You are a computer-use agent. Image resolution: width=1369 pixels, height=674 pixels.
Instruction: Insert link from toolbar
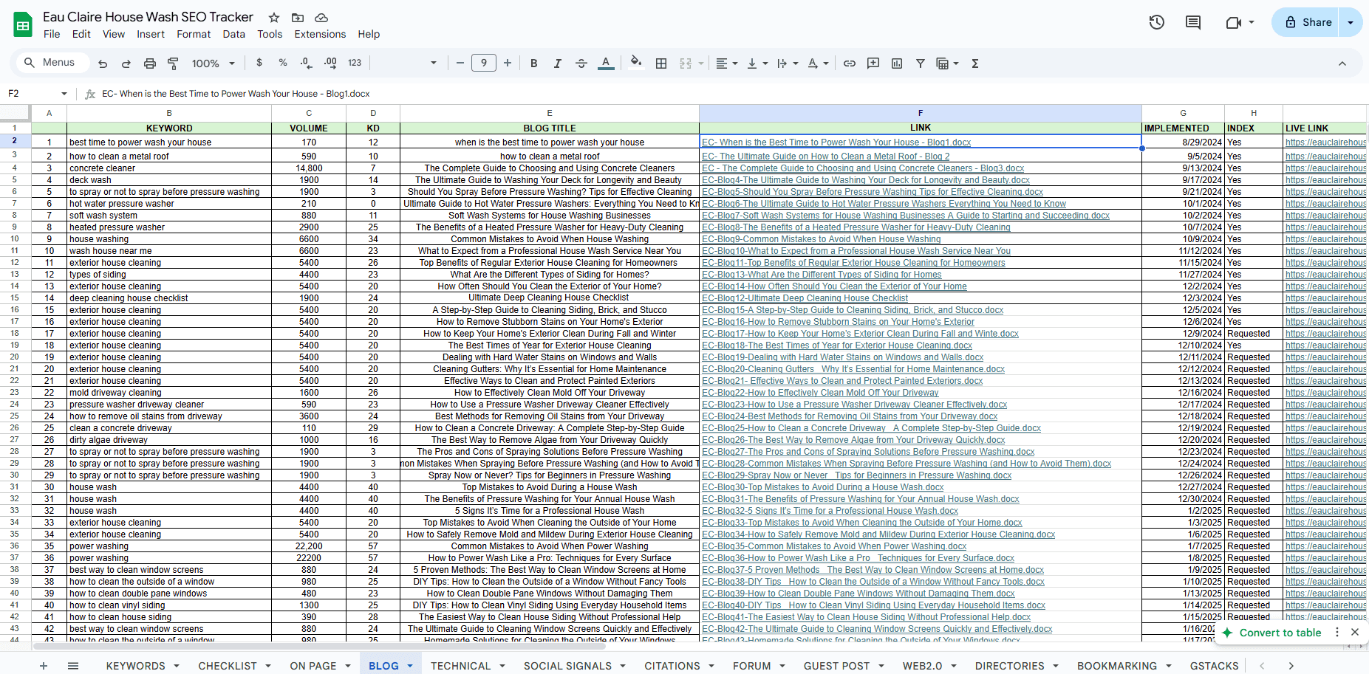tap(850, 63)
